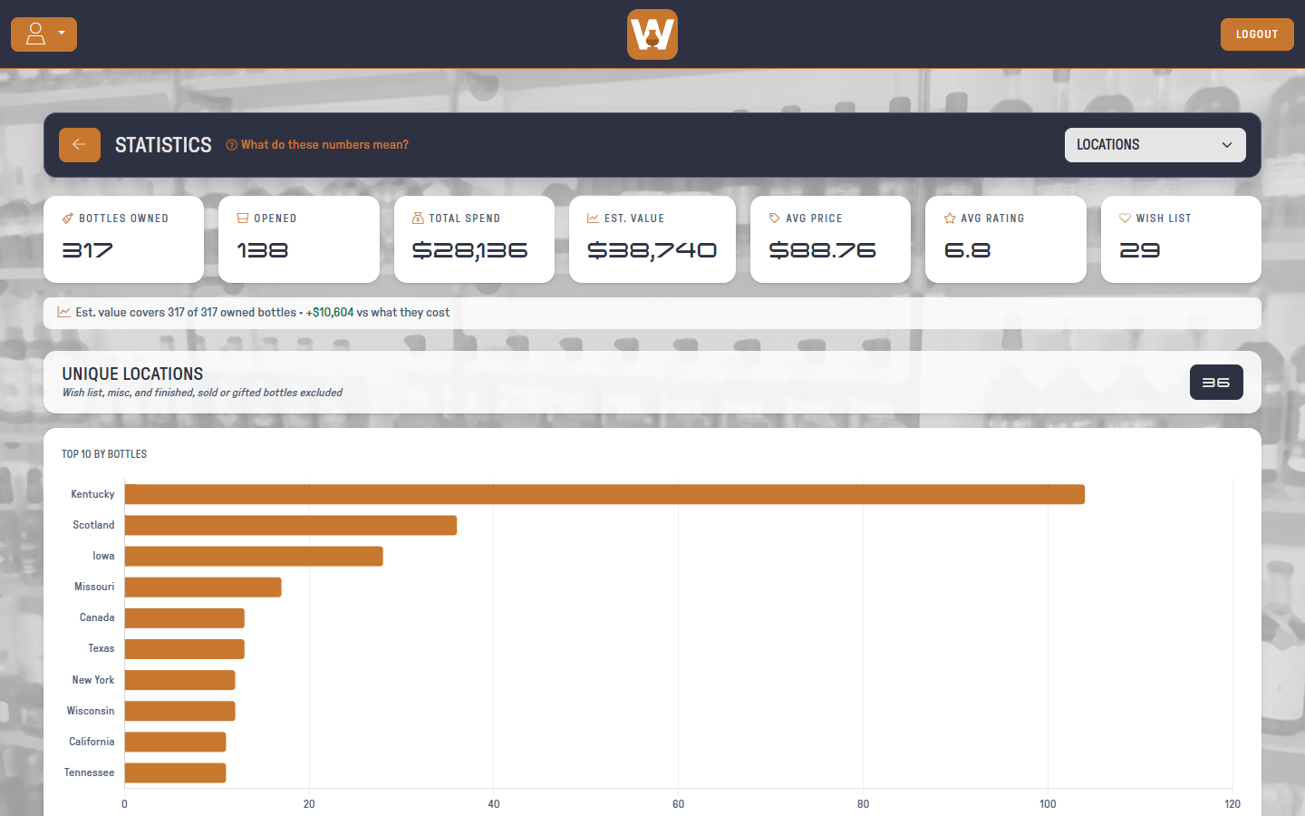Click the Avg Price tag icon

774,219
